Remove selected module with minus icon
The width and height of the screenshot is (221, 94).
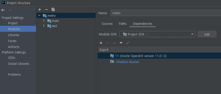pos(46,10)
